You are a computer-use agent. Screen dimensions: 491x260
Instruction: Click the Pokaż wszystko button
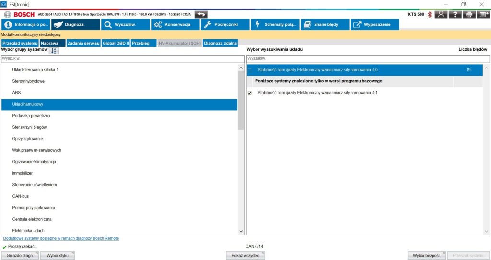coord(245,256)
